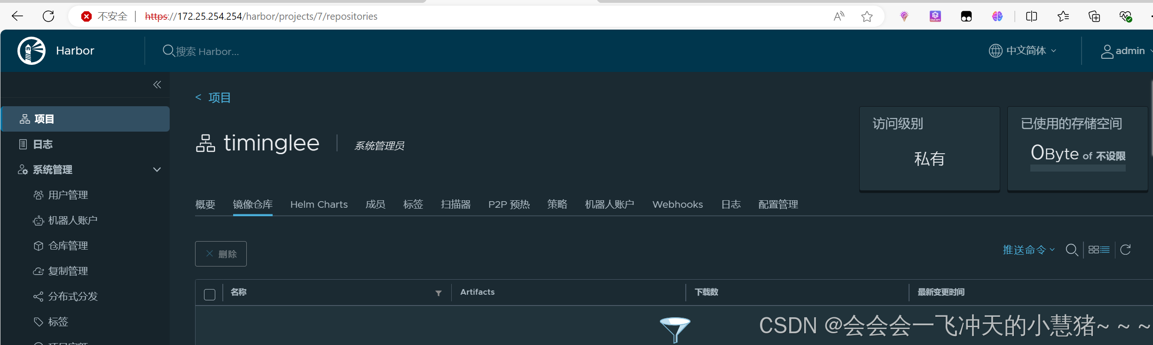Open the browser essentials heart icon

click(x=1125, y=16)
